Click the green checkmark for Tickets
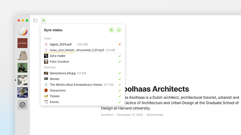This screenshot has width=241, height=135. tap(119, 96)
